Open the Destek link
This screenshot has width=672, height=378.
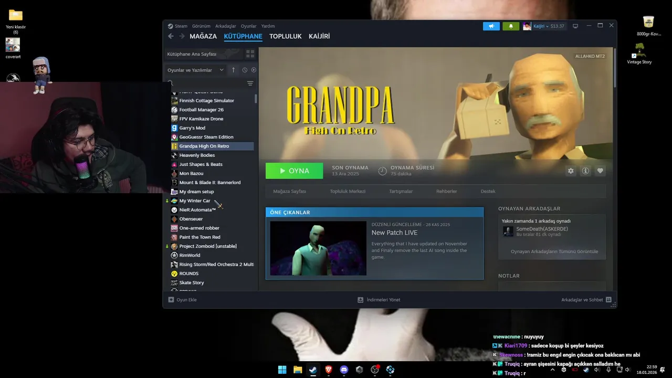[488, 191]
